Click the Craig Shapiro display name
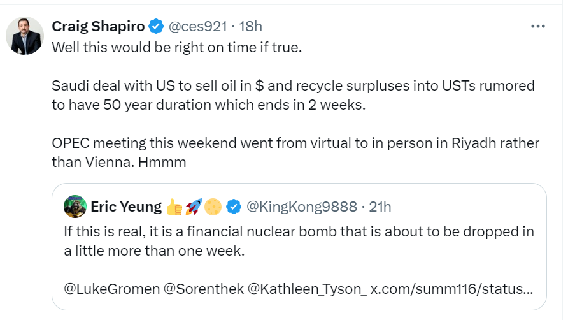568x320 pixels. pyautogui.click(x=97, y=26)
